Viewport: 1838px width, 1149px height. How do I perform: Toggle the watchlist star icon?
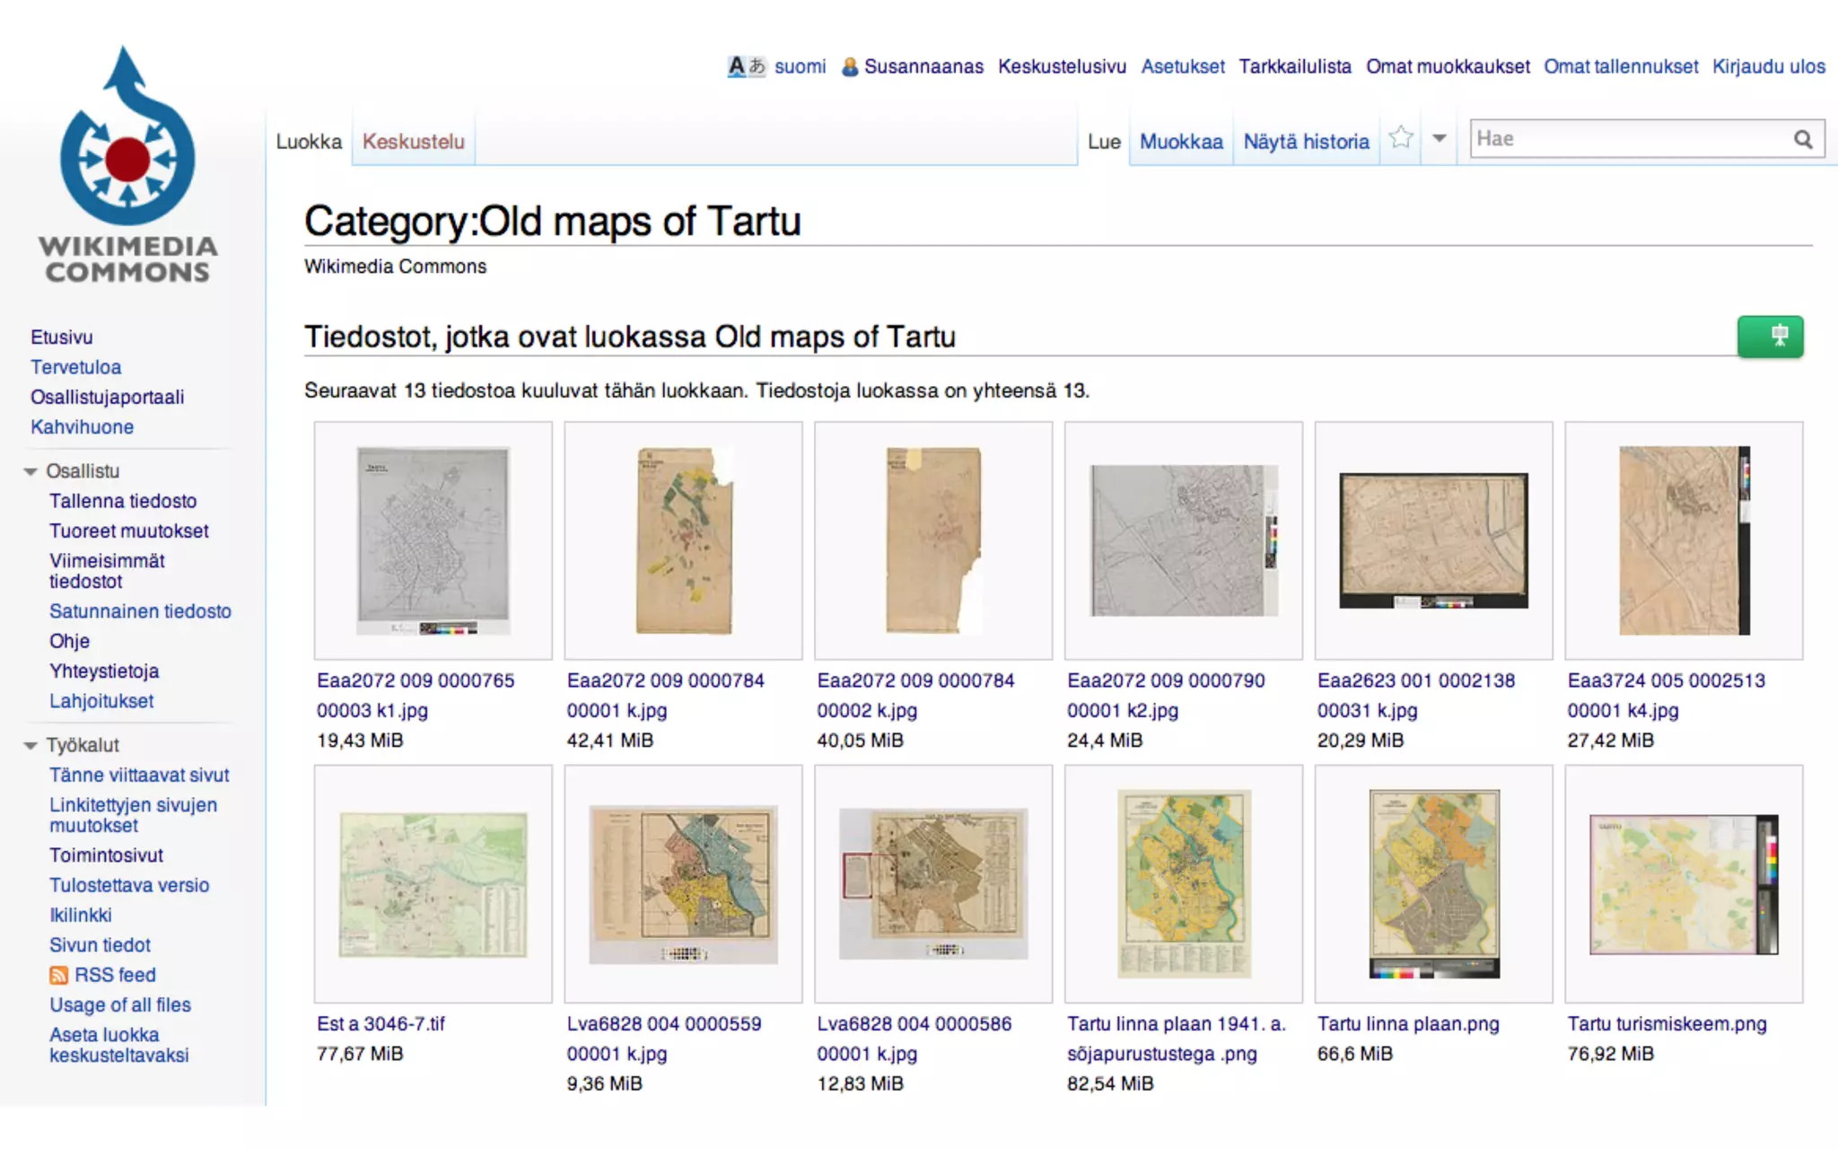click(x=1400, y=138)
